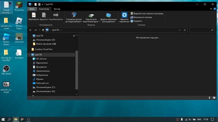This screenshot has height=122, width=218.
Task: Refresh the current folder view
Action: tap(185, 30)
